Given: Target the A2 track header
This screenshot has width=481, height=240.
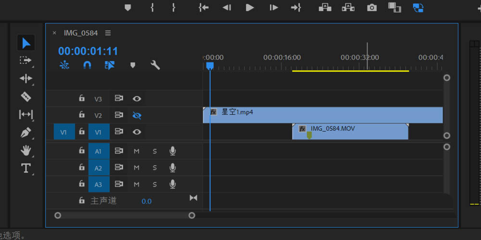Looking at the screenshot, I should (x=99, y=168).
